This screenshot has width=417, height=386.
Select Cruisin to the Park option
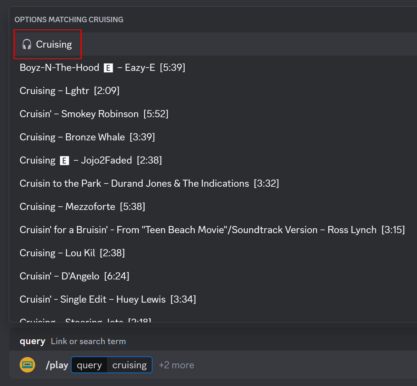pyautogui.click(x=149, y=184)
